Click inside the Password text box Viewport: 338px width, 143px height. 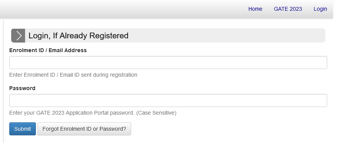[168, 100]
